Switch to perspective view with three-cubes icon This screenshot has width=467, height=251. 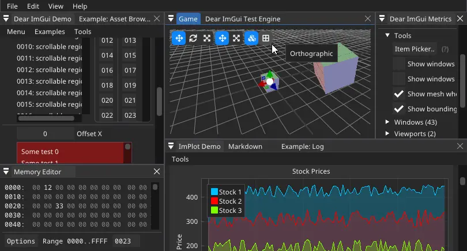[x=251, y=38]
